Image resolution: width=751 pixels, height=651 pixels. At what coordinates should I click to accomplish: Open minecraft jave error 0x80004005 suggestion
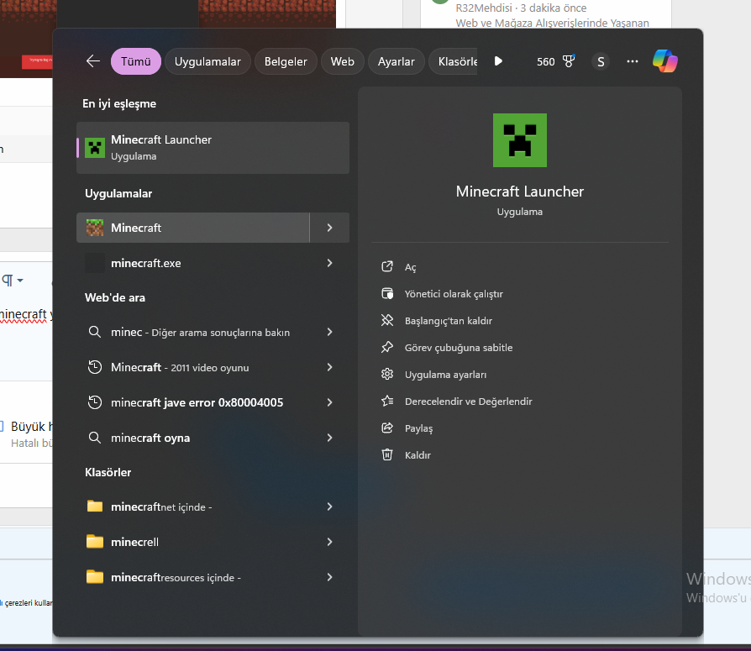tap(193, 402)
